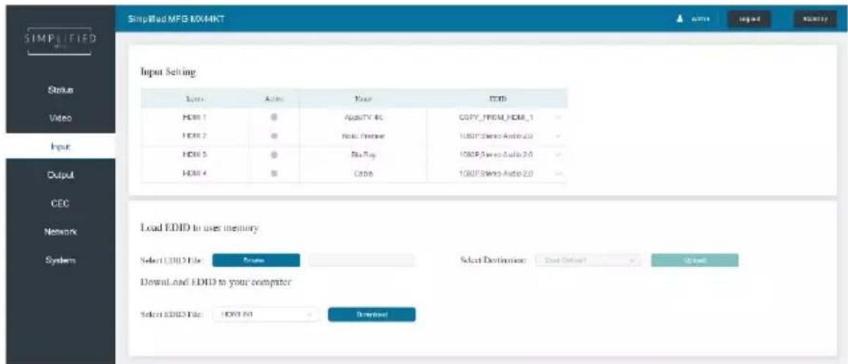Click the admin user icon

(x=678, y=19)
